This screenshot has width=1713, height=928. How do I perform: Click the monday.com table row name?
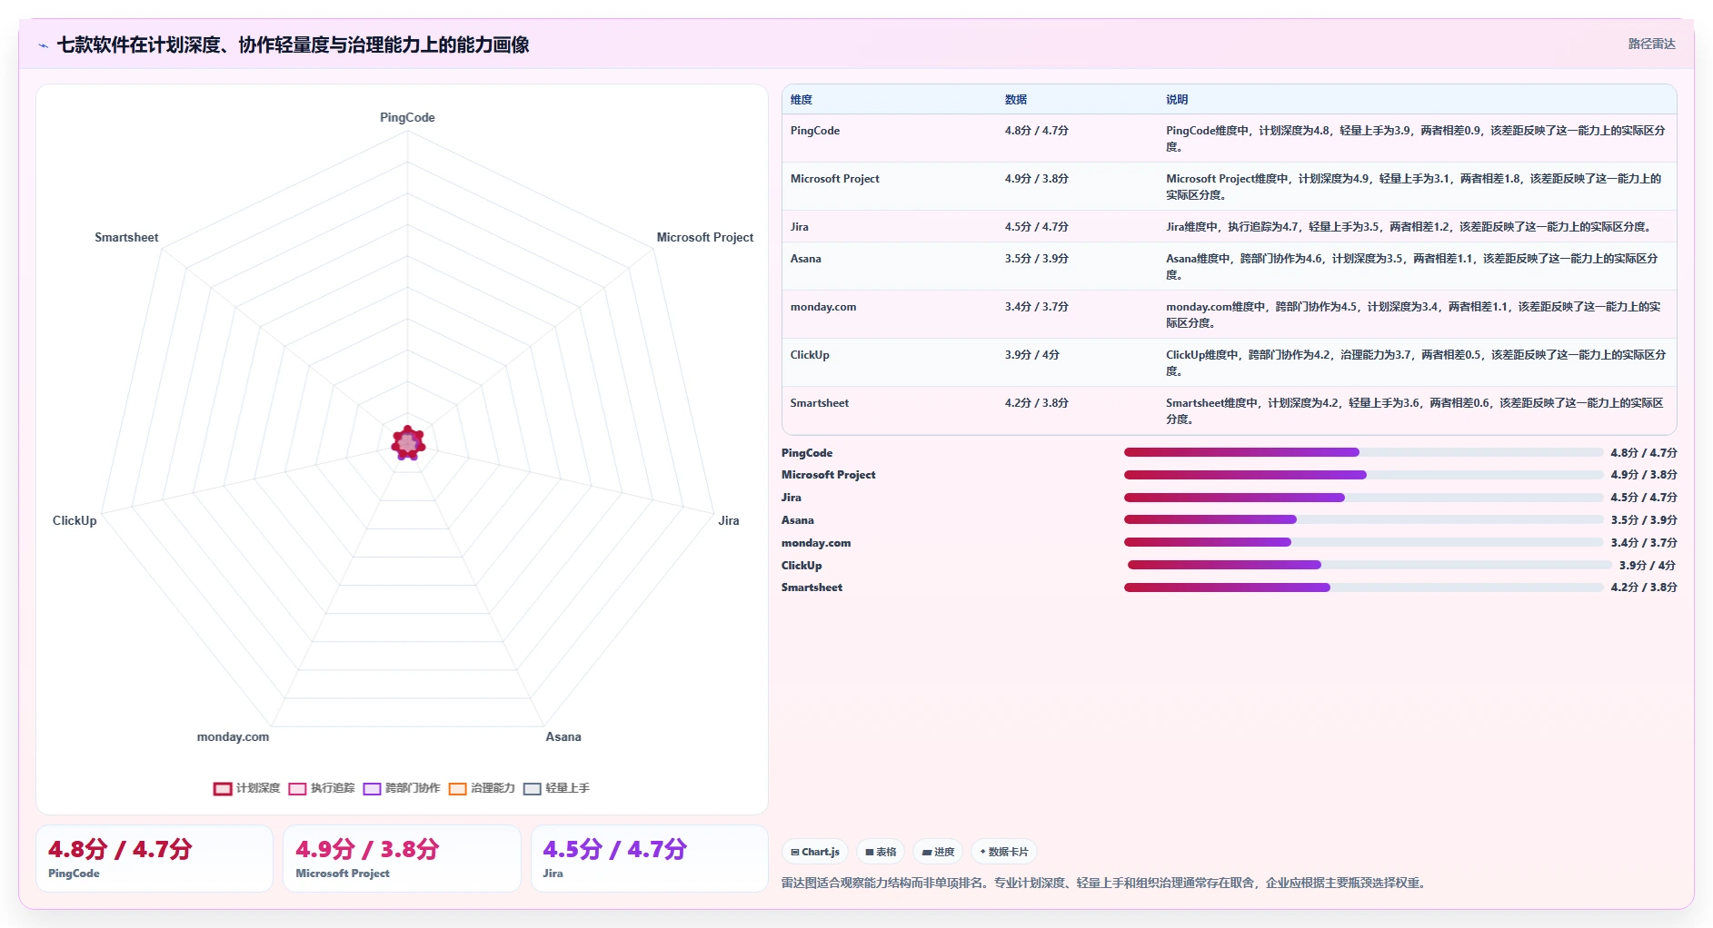[x=823, y=307]
